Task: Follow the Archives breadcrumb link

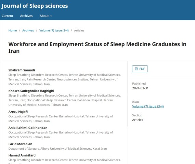Action: [28, 30]
